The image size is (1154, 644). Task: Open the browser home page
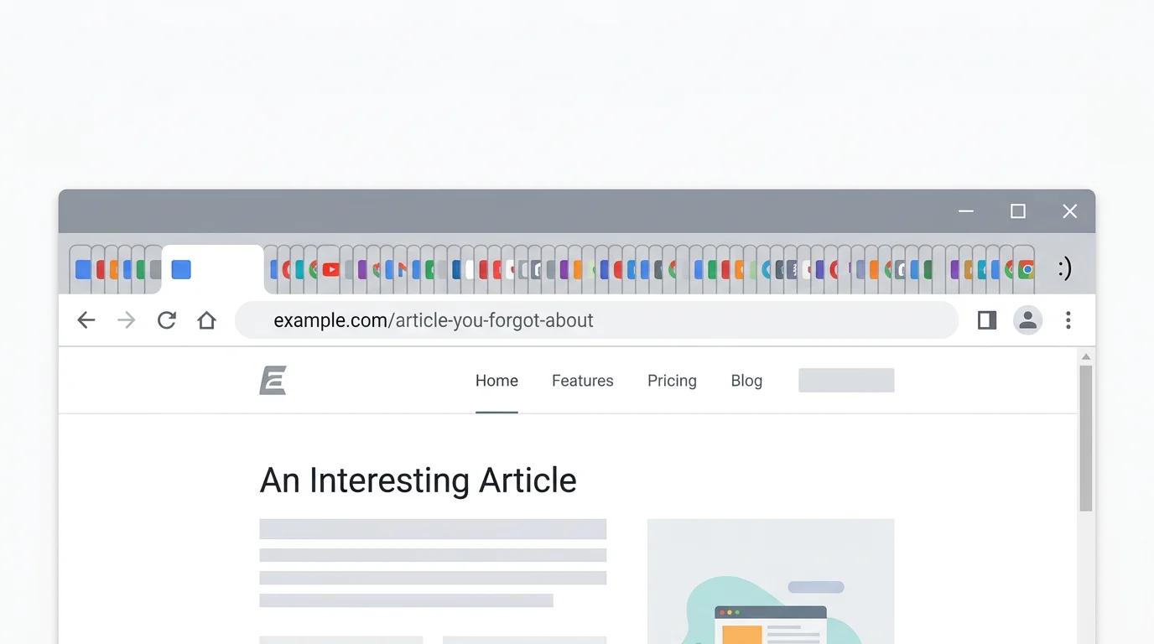[206, 320]
